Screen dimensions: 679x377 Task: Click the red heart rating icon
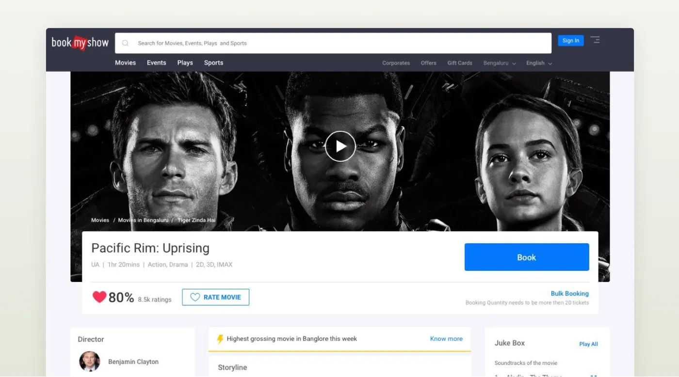99,297
